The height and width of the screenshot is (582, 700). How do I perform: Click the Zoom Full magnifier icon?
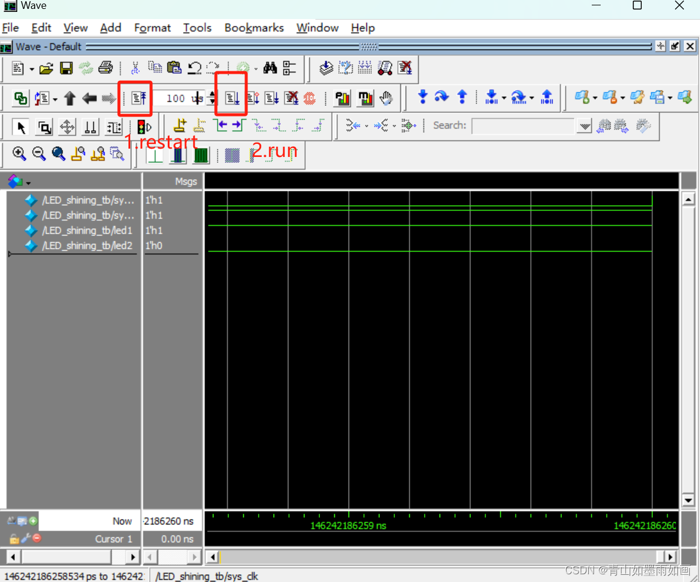(x=58, y=153)
